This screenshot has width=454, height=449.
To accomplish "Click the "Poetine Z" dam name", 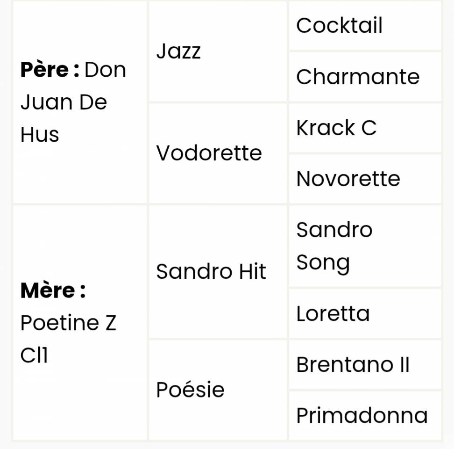I will coord(68,323).
